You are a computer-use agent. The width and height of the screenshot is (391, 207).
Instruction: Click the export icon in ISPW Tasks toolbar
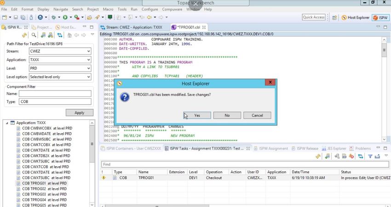377,156
